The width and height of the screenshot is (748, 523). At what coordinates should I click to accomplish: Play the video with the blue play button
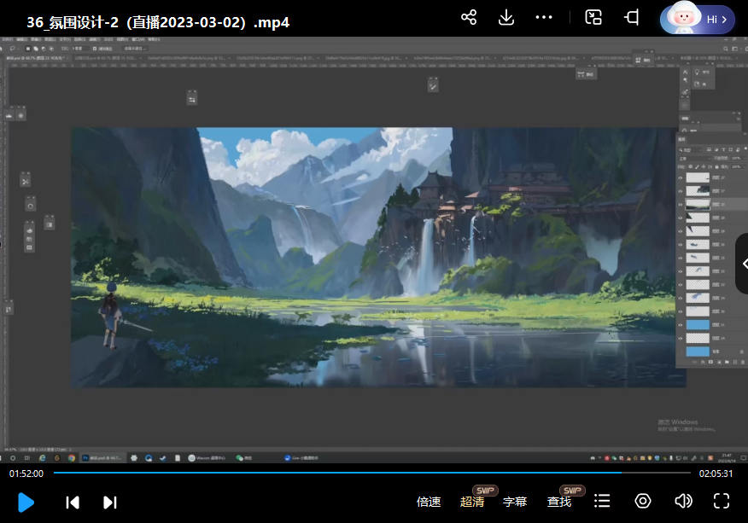coord(26,503)
